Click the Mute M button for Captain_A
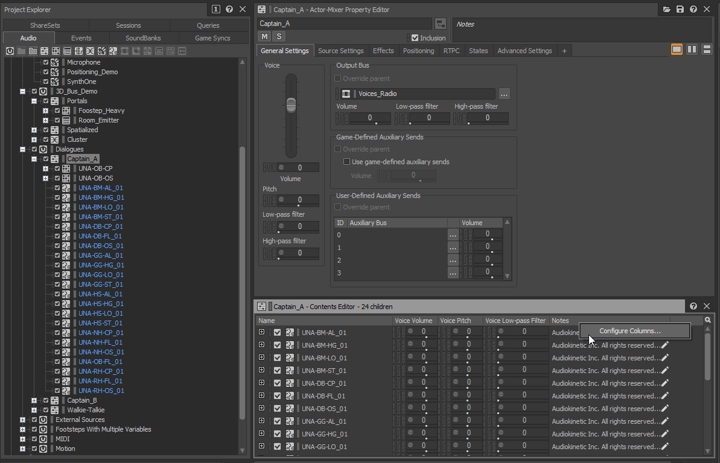The height and width of the screenshot is (463, 720). [265, 37]
